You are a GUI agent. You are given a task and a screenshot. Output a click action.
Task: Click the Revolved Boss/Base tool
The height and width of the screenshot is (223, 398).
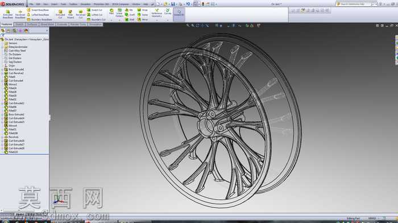tap(20, 14)
